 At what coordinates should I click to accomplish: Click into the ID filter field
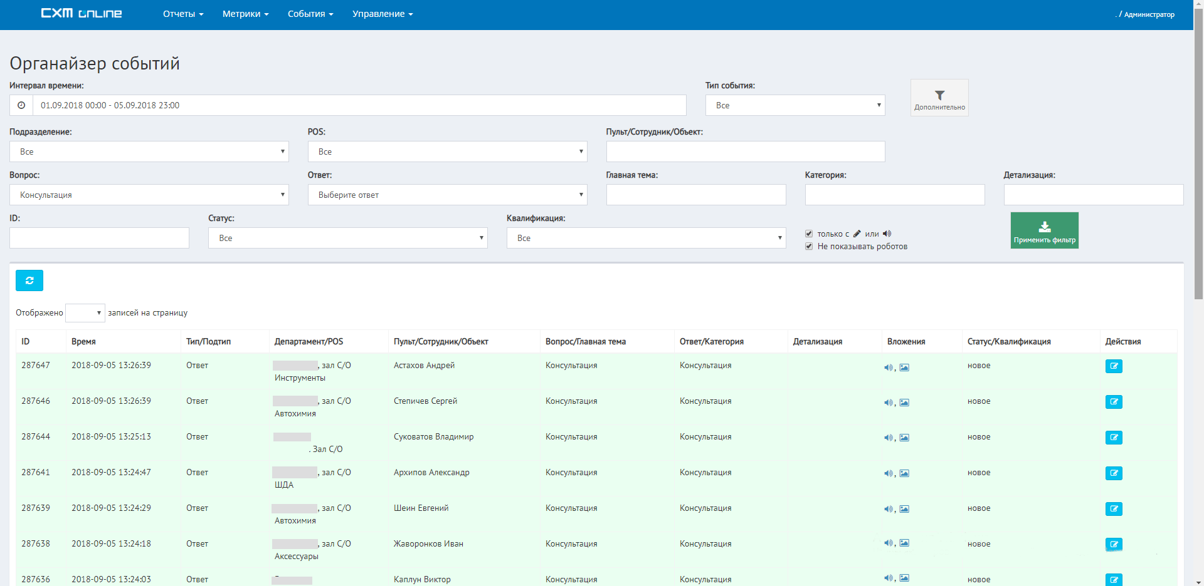99,238
